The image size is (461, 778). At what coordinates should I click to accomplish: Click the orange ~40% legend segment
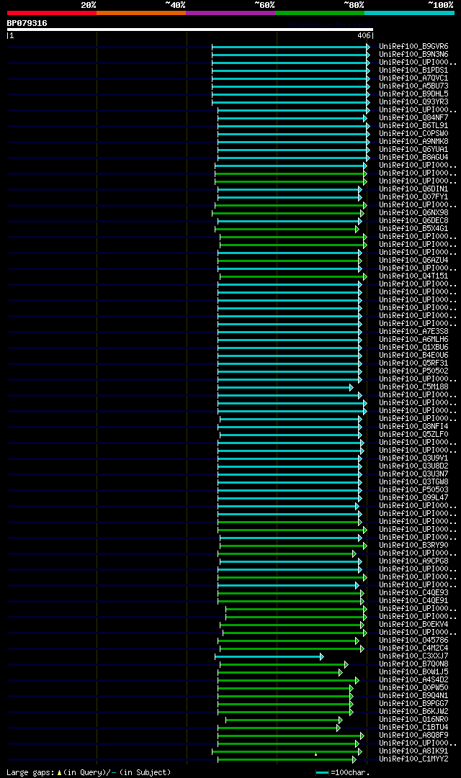tap(141, 13)
